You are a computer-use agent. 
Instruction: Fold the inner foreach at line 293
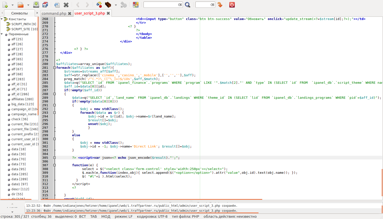(x=54, y=113)
